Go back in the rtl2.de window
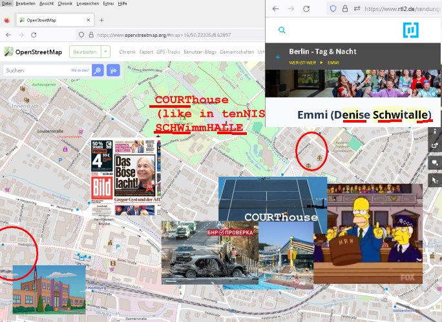The image size is (442, 322). pyautogui.click(x=275, y=9)
